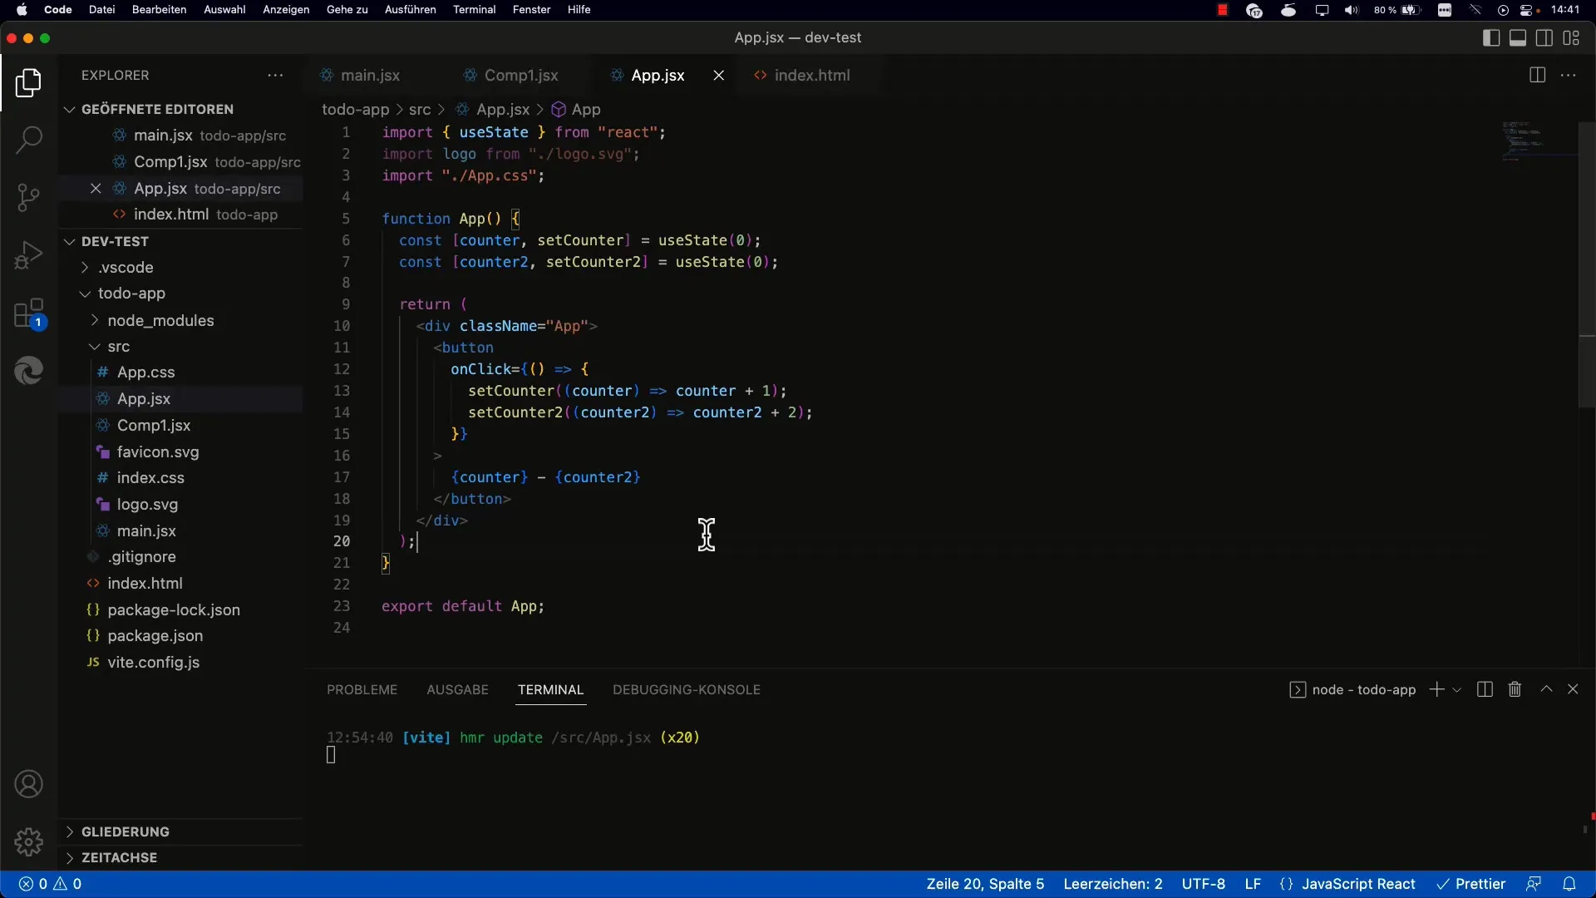Screen dimensions: 1596x898
Task: Expand the node_modules folder
Action: click(x=181, y=320)
